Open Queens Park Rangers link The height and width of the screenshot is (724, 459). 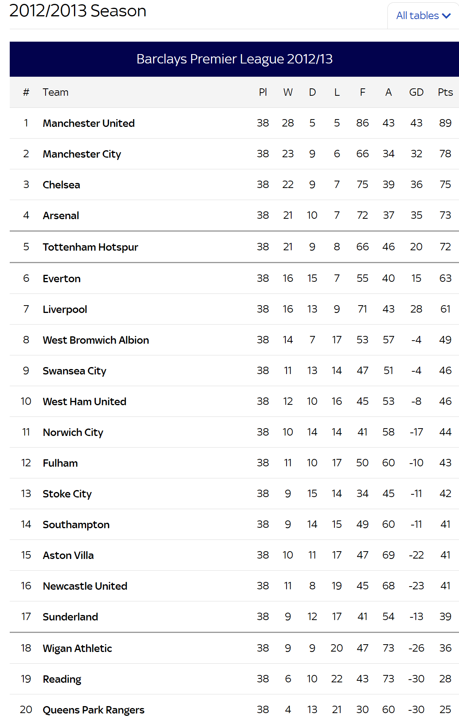[93, 710]
